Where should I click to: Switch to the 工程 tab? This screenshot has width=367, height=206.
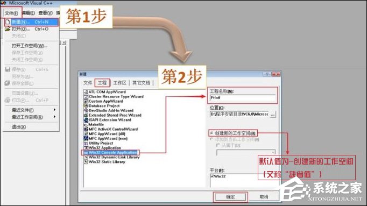[102, 83]
